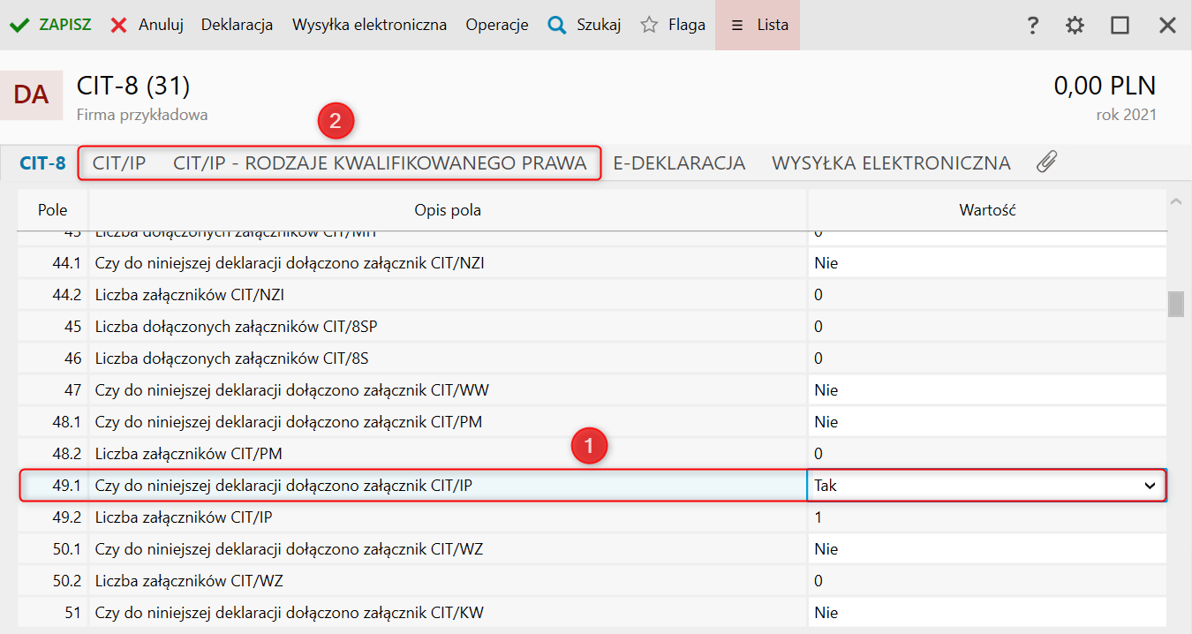
Task: Click the Wartość column header
Action: pyautogui.click(x=987, y=210)
